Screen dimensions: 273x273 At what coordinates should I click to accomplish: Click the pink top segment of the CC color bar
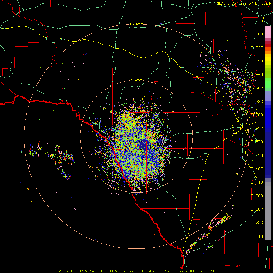(x=268, y=32)
